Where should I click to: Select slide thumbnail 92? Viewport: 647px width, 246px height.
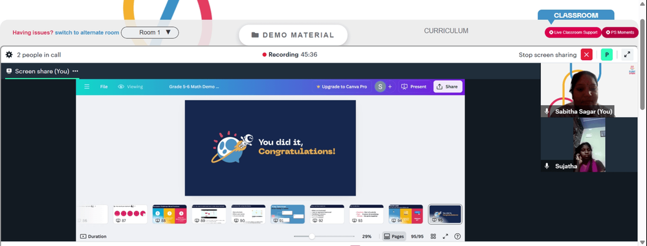327,214
